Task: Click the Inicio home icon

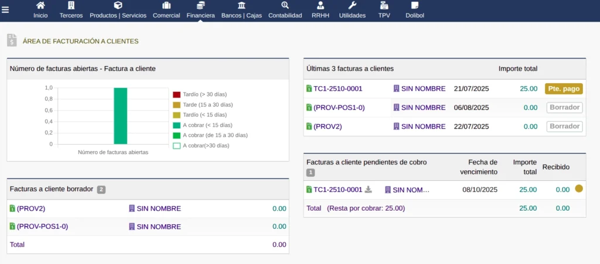Action: (40, 5)
